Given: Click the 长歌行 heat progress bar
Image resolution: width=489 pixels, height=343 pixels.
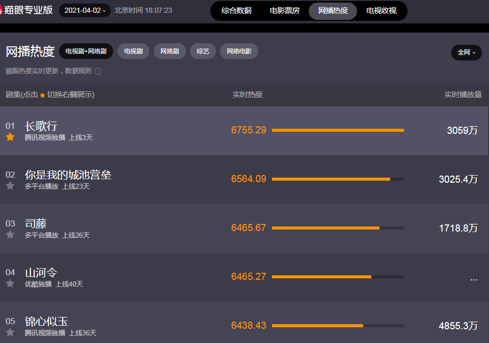Looking at the screenshot, I should click(x=338, y=130).
